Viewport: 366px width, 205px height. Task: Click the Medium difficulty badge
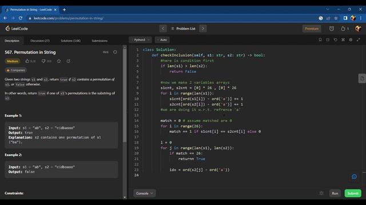pos(13,61)
